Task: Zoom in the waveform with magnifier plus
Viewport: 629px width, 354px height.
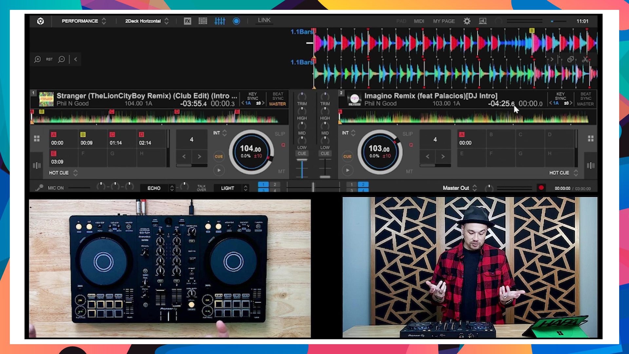Action: point(37,59)
